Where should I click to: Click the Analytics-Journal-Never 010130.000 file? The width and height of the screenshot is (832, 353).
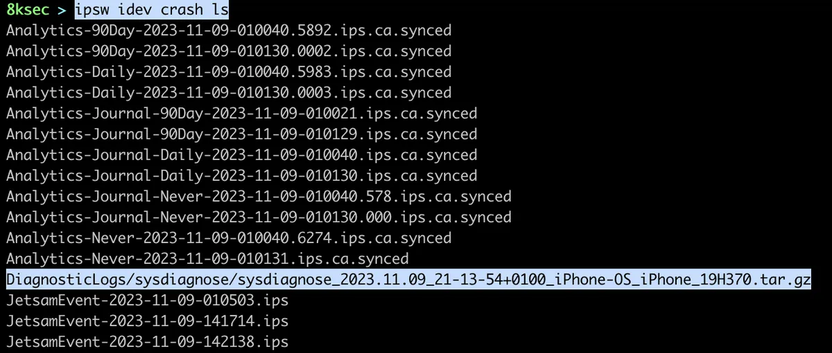[259, 217]
